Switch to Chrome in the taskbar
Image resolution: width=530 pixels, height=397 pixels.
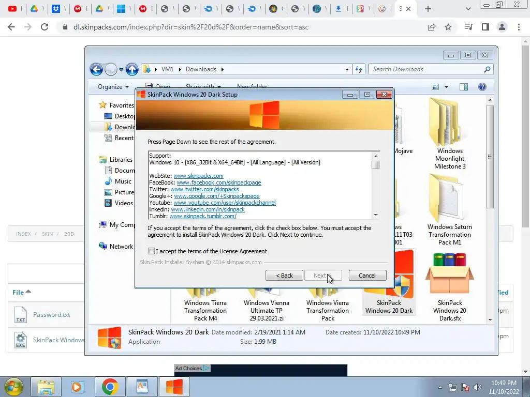click(110, 387)
